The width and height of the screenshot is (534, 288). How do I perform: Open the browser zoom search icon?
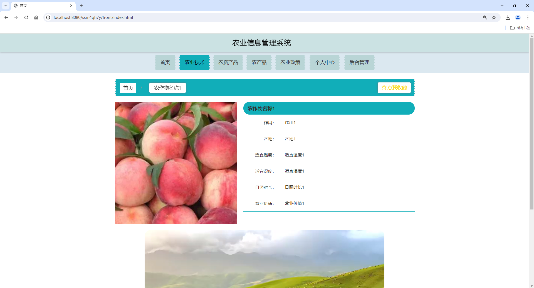[485, 17]
